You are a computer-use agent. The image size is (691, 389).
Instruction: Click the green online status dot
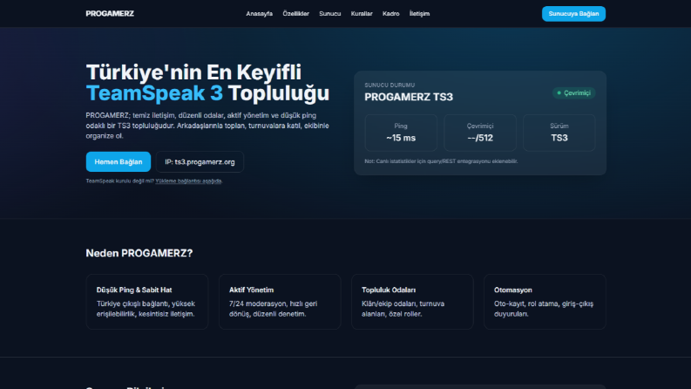click(x=559, y=93)
